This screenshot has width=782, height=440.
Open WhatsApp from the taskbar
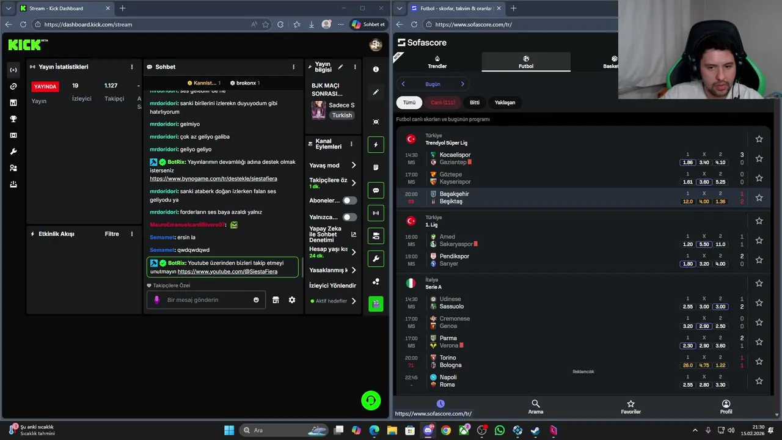[500, 430]
